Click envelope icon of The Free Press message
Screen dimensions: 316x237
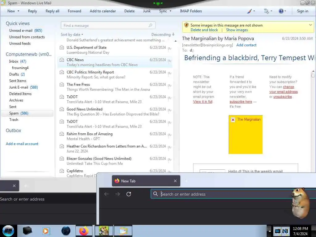(x=62, y=85)
